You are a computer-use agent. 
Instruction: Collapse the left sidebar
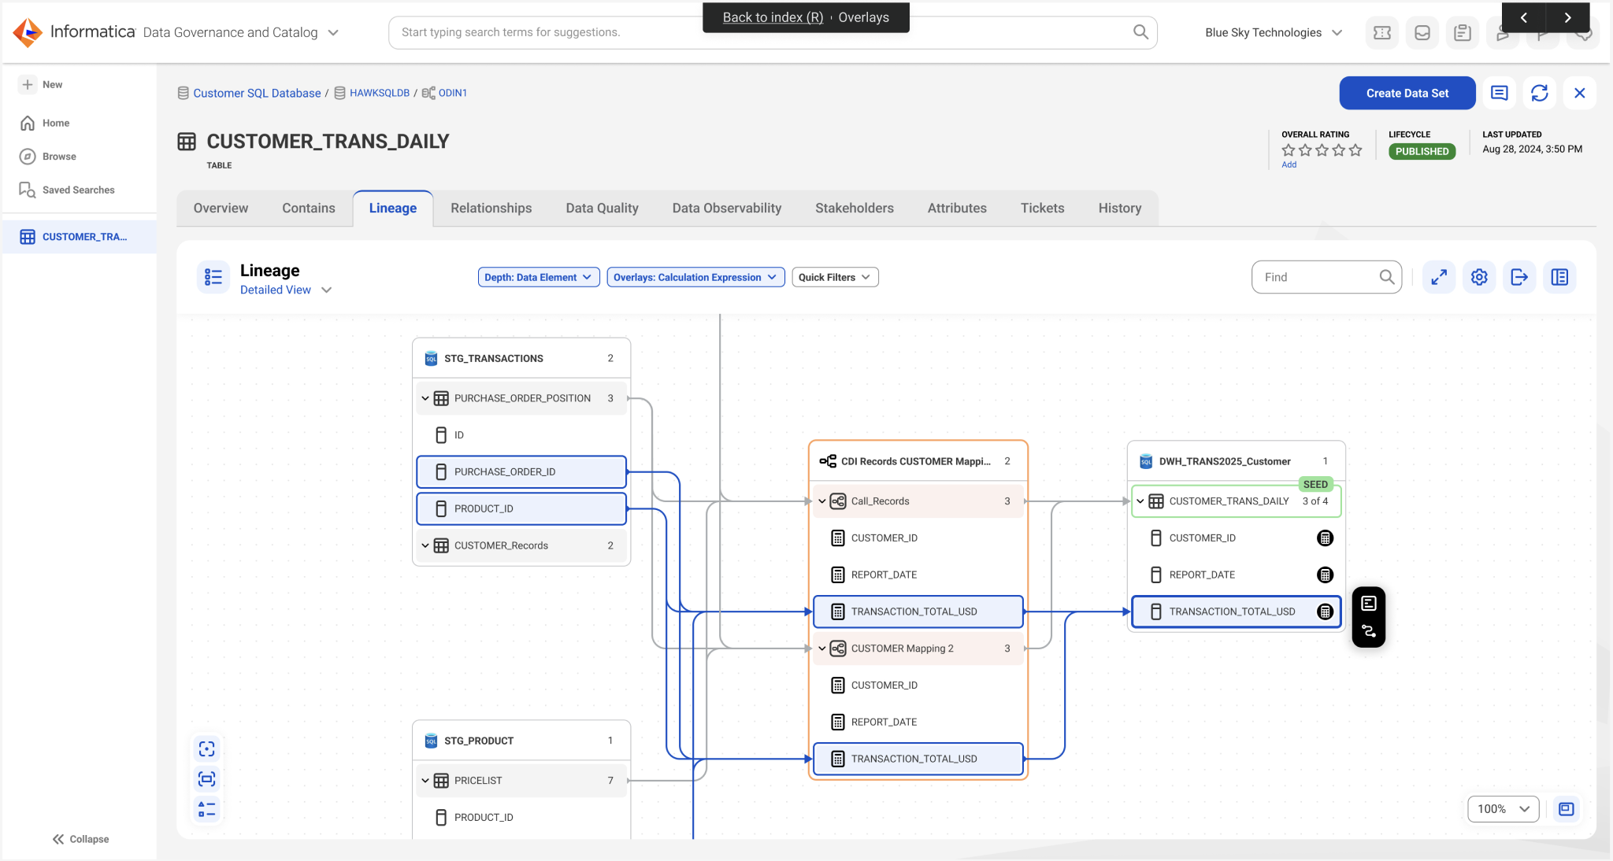pos(80,839)
